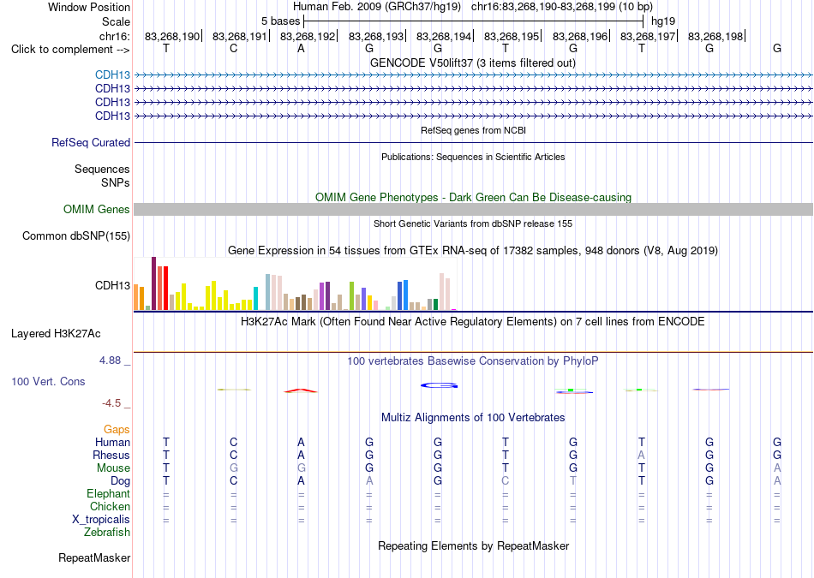Click the GENCODE V50lift37 track title
The image size is (814, 578).
473,63
